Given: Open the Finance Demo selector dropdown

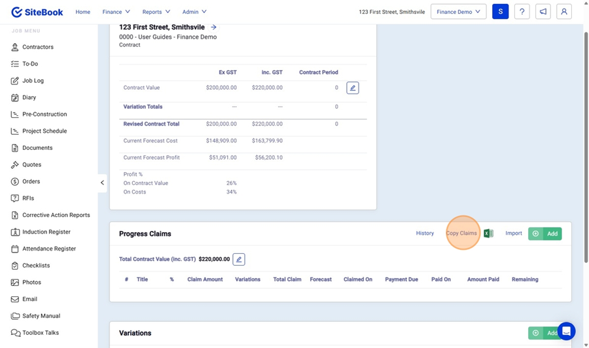Looking at the screenshot, I should tap(458, 12).
